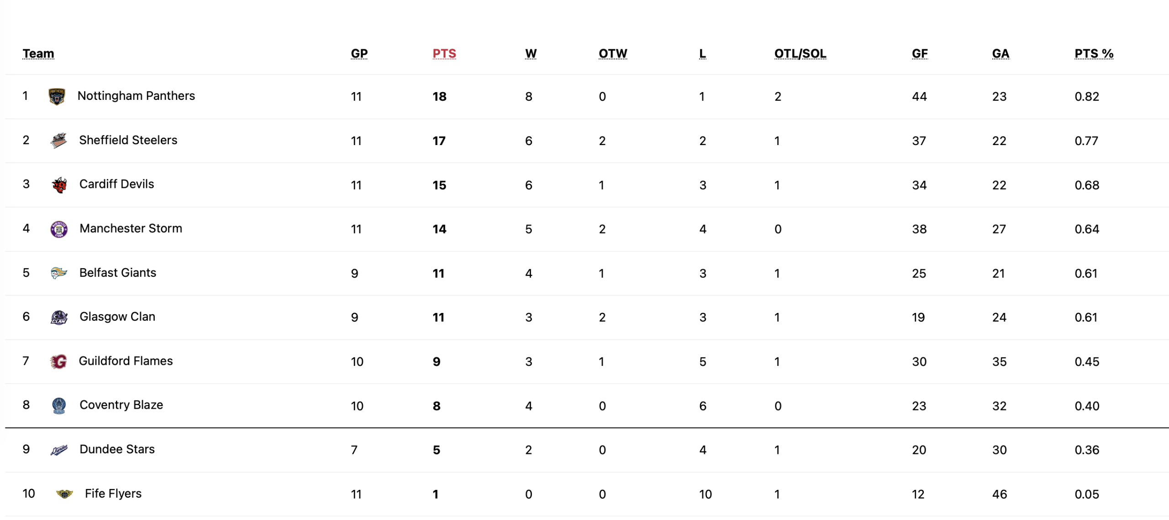Screen dimensions: 1169x520
Task: Sort standings by PTS column header
Action: [444, 54]
